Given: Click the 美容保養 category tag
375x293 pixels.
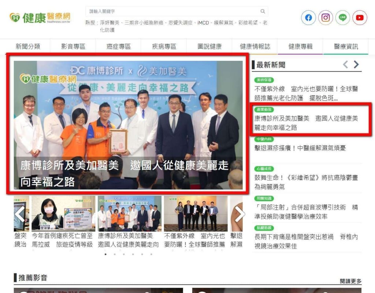Looking at the screenshot, I should pyautogui.click(x=264, y=80).
